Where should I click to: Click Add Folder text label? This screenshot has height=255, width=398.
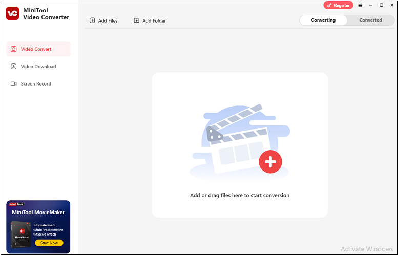154,21
